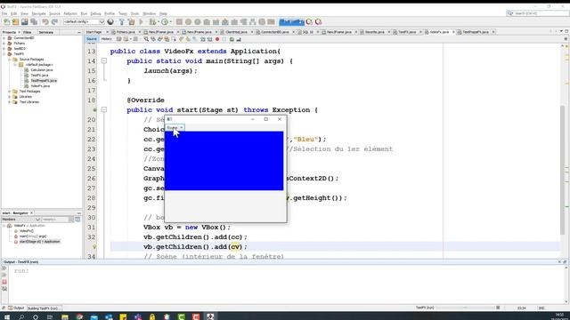Click the first red profiler circle icon
Viewport: 570px width, 320px height.
[309, 22]
